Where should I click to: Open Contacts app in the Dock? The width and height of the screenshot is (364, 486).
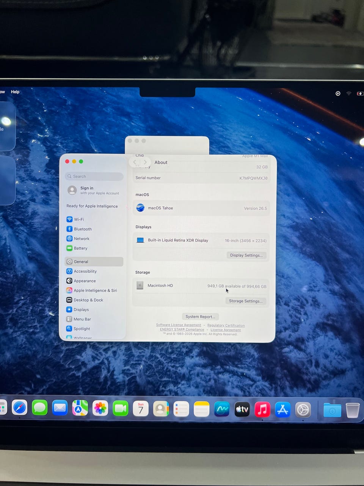[x=161, y=409]
